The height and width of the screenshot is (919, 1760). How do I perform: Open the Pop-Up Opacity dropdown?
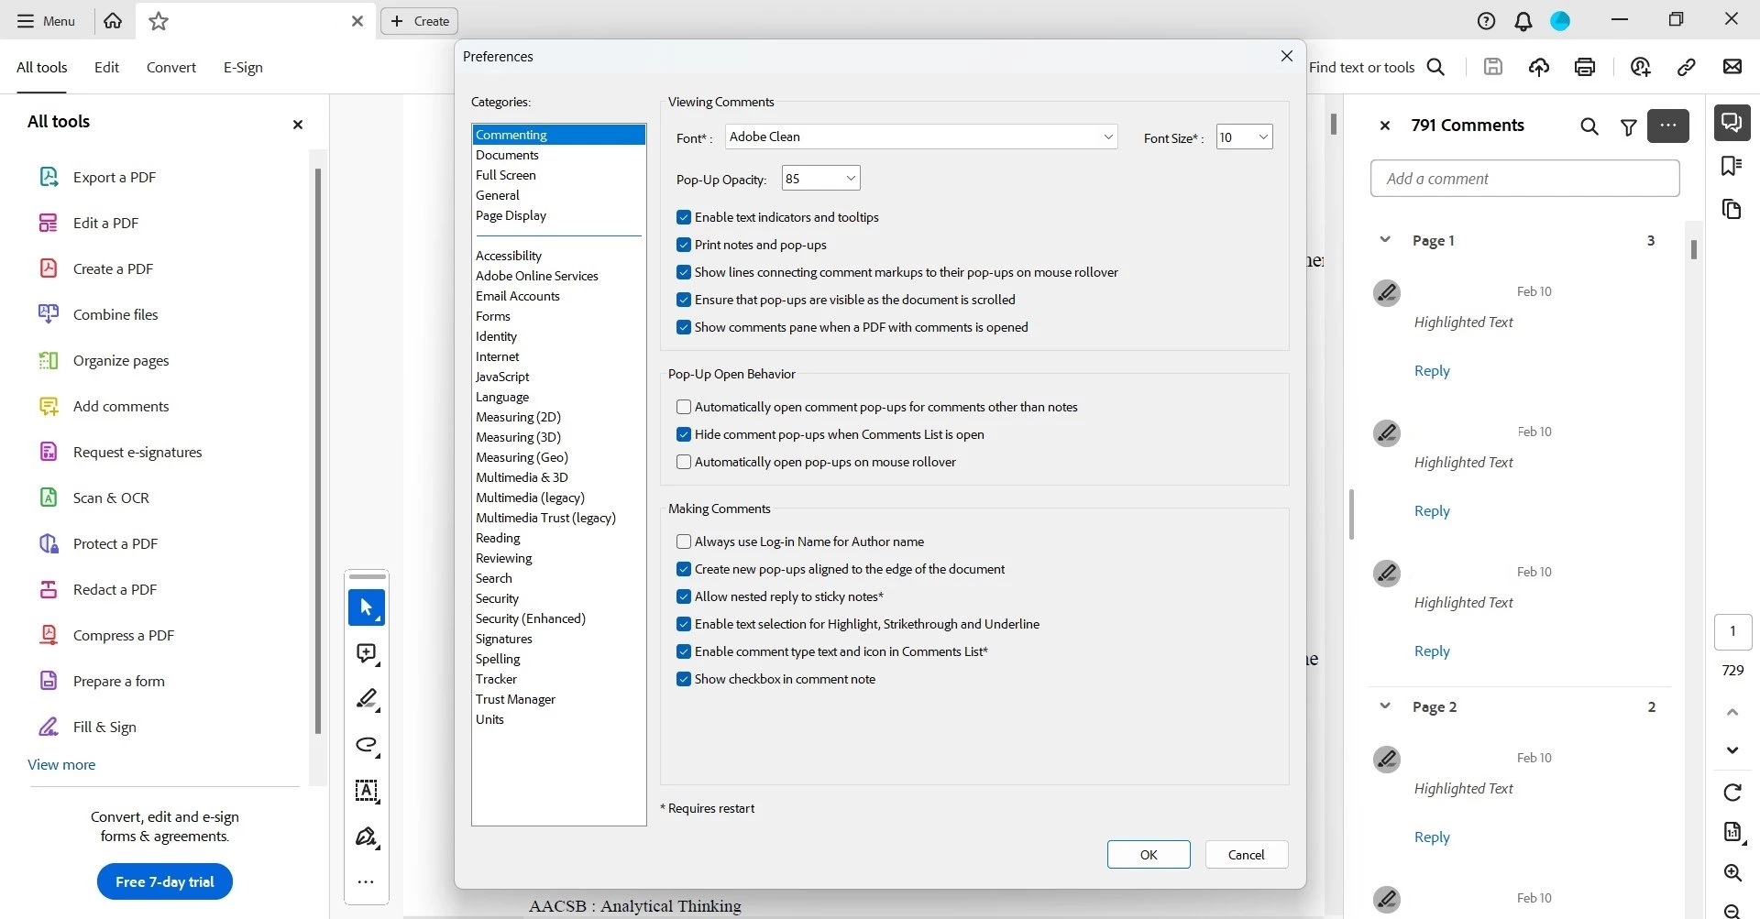(x=820, y=179)
